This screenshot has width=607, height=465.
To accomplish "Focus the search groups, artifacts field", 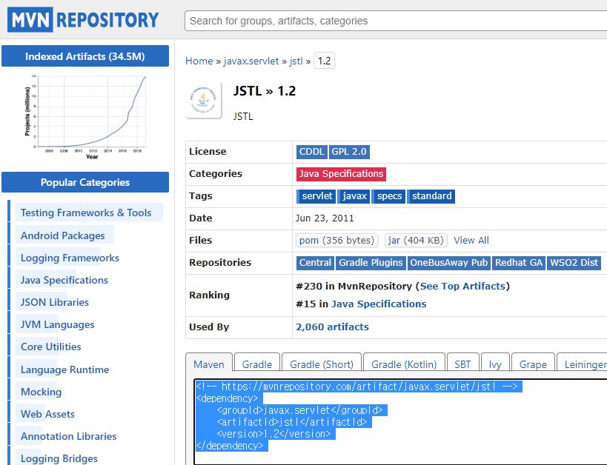I will pos(396,21).
